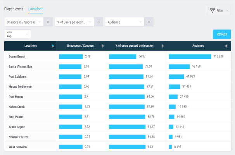Open the Filter funnel icon
The height and width of the screenshot is (155, 235).
212,10
